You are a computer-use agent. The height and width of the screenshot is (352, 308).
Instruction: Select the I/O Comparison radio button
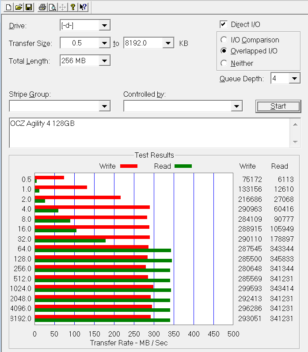[x=224, y=40]
